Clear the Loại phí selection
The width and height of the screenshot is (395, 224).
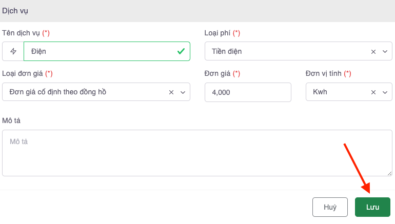point(373,51)
